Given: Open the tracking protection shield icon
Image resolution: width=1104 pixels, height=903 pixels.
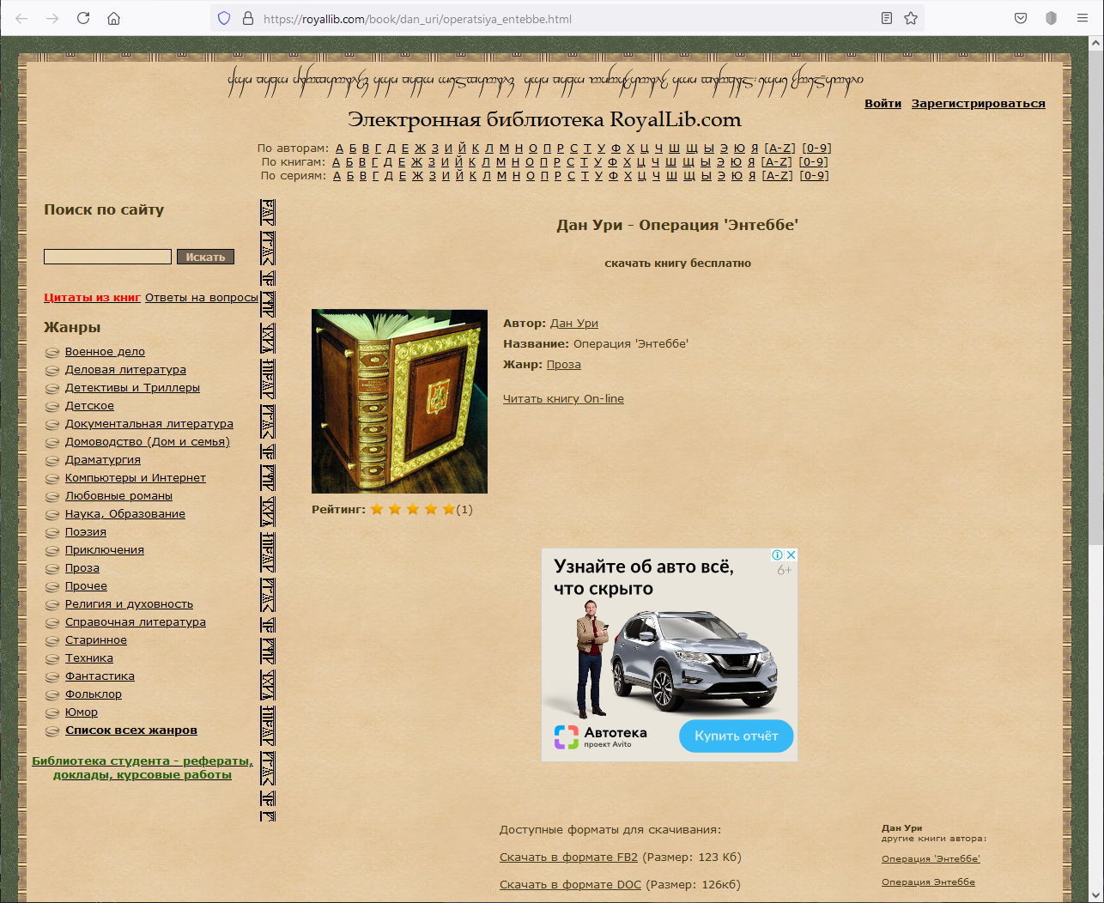Looking at the screenshot, I should [x=224, y=18].
